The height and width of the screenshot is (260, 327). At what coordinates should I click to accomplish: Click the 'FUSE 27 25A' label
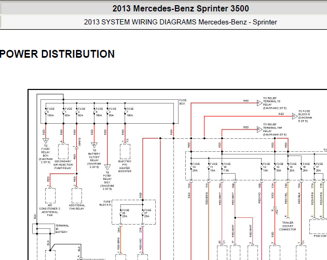coord(147,213)
